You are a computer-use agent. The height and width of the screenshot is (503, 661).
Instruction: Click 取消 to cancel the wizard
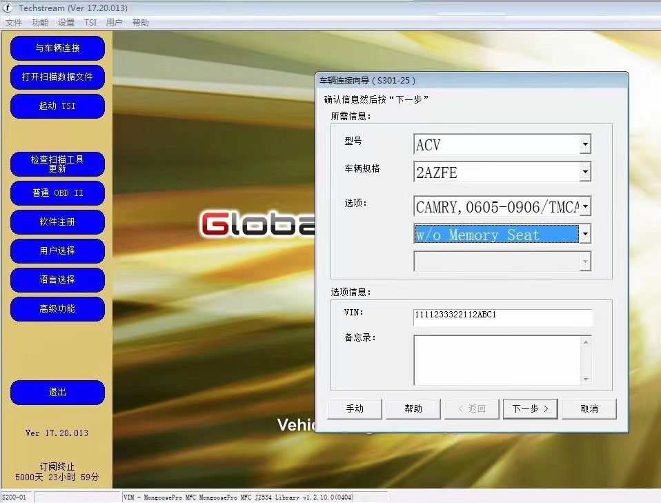coord(589,408)
